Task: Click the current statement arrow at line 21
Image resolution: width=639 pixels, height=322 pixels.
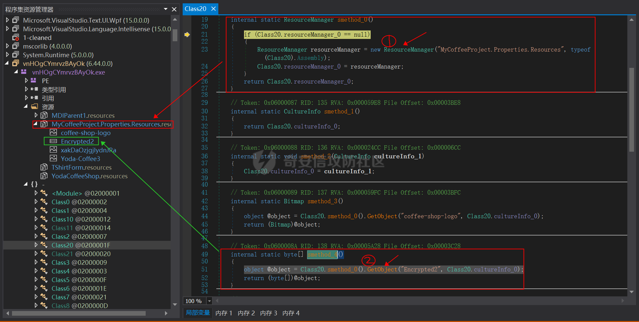Action: (x=187, y=35)
